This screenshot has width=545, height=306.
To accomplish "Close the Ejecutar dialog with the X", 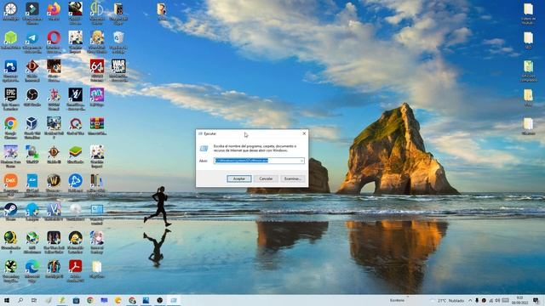I will [304, 133].
